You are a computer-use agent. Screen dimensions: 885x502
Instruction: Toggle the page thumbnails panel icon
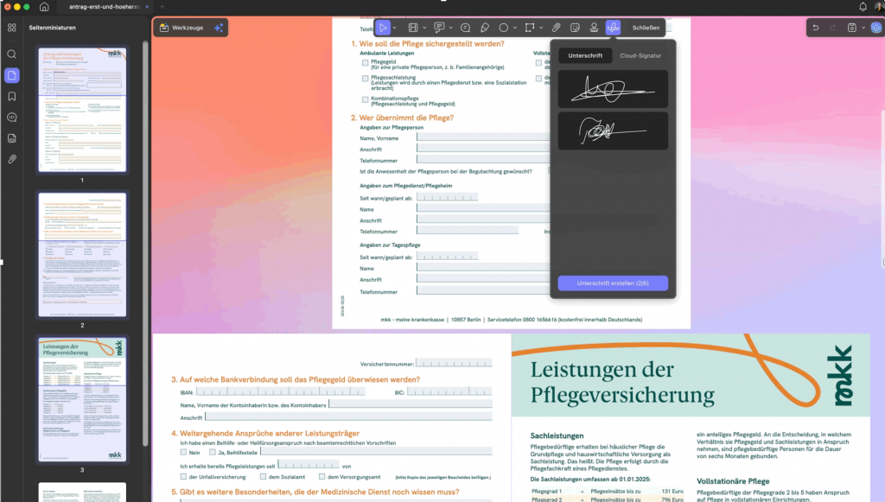pyautogui.click(x=12, y=75)
